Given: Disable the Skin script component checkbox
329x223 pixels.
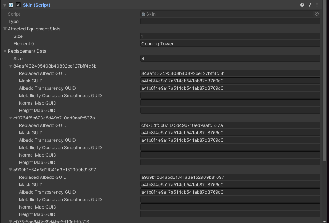Looking at the screenshot, I should coord(18,5).
